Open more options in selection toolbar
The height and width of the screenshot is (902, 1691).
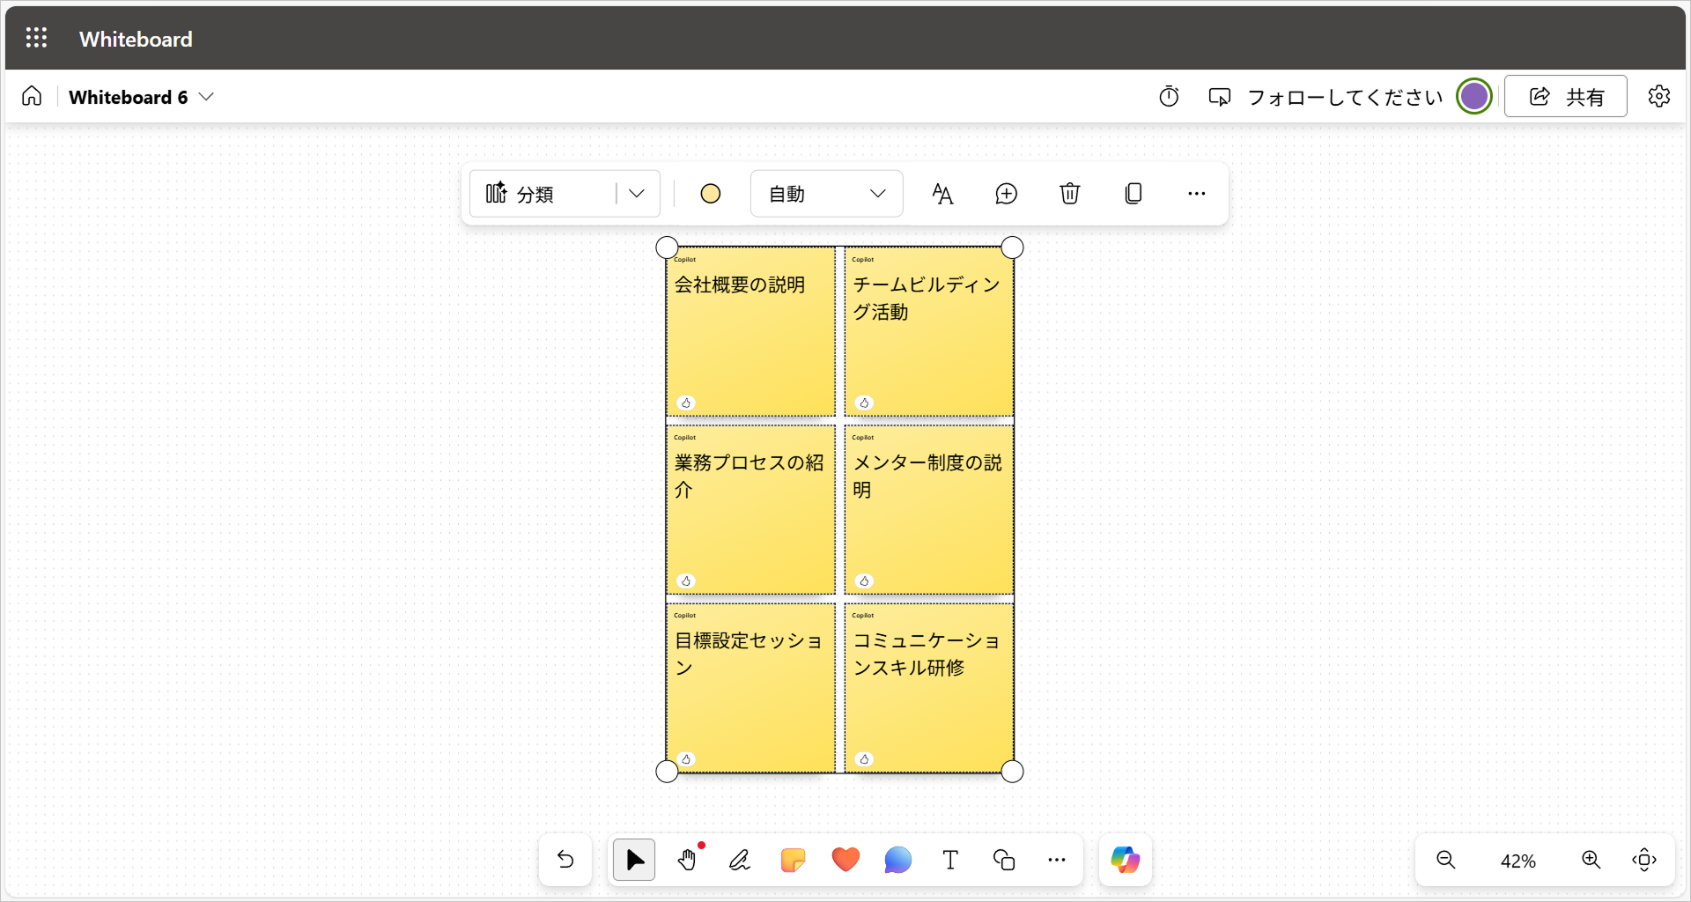pyautogui.click(x=1196, y=194)
